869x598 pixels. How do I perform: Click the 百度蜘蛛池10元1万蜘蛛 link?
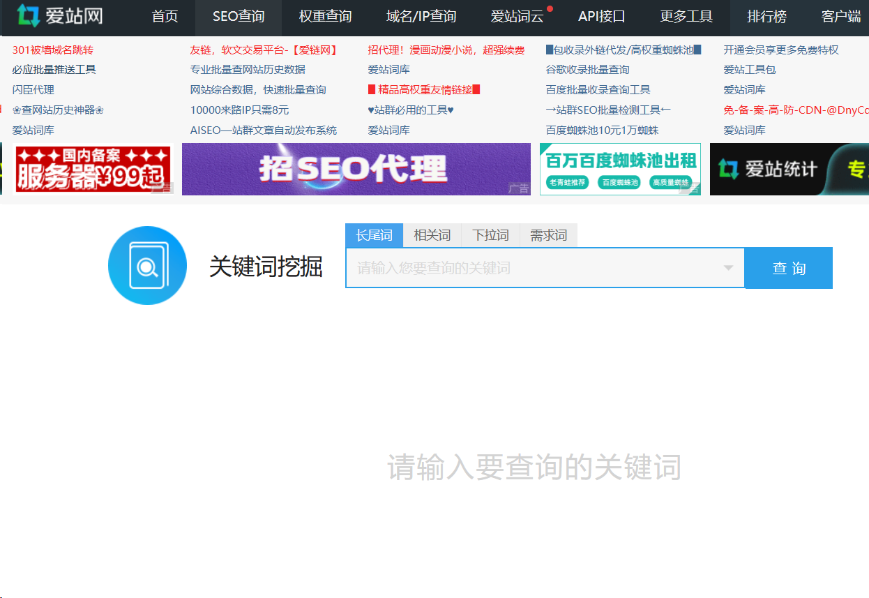602,130
